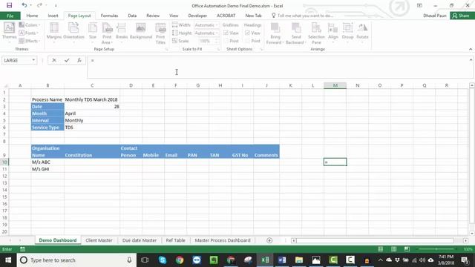Open the Width Automatic dropdown
Image resolution: width=475 pixels, height=267 pixels.
(x=206, y=24)
